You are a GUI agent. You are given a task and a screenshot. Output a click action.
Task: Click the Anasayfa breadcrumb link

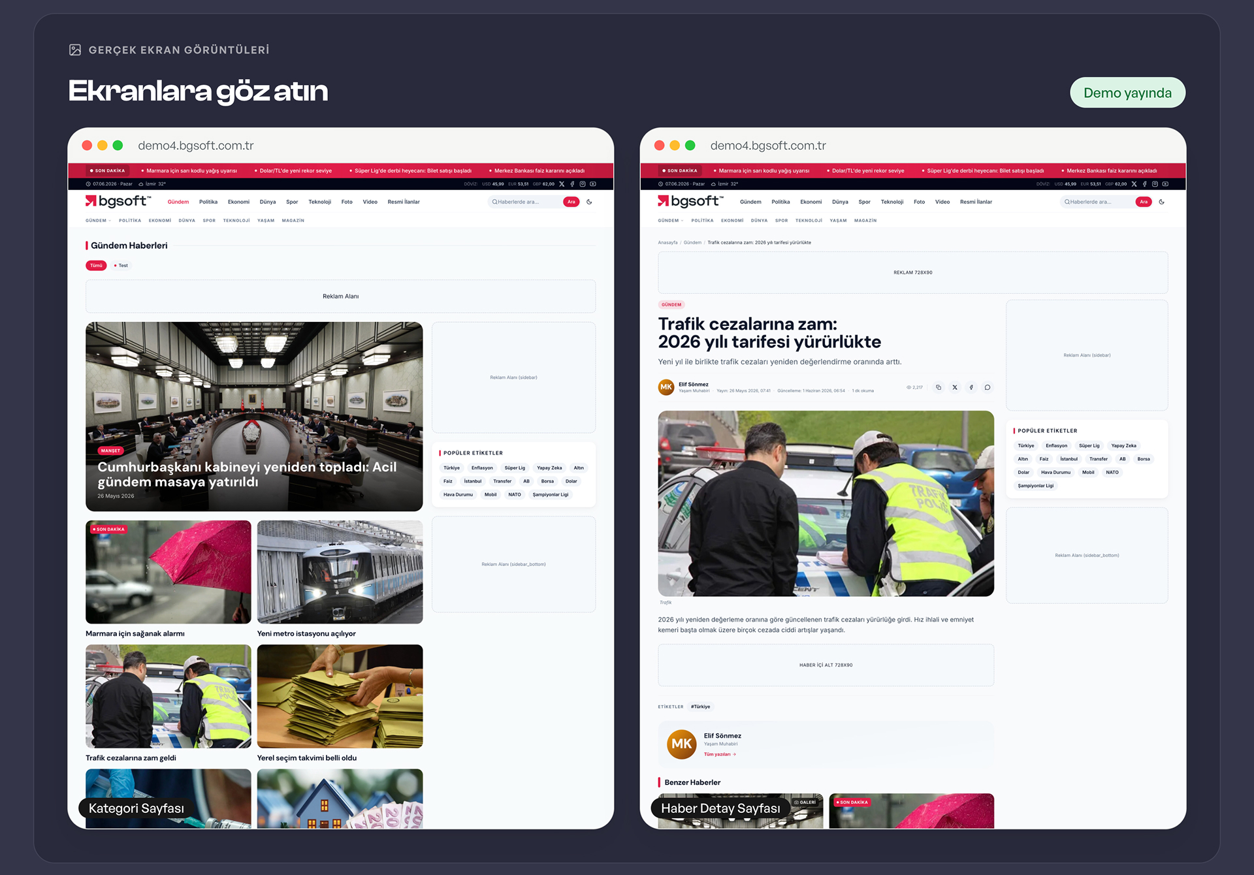click(x=667, y=242)
